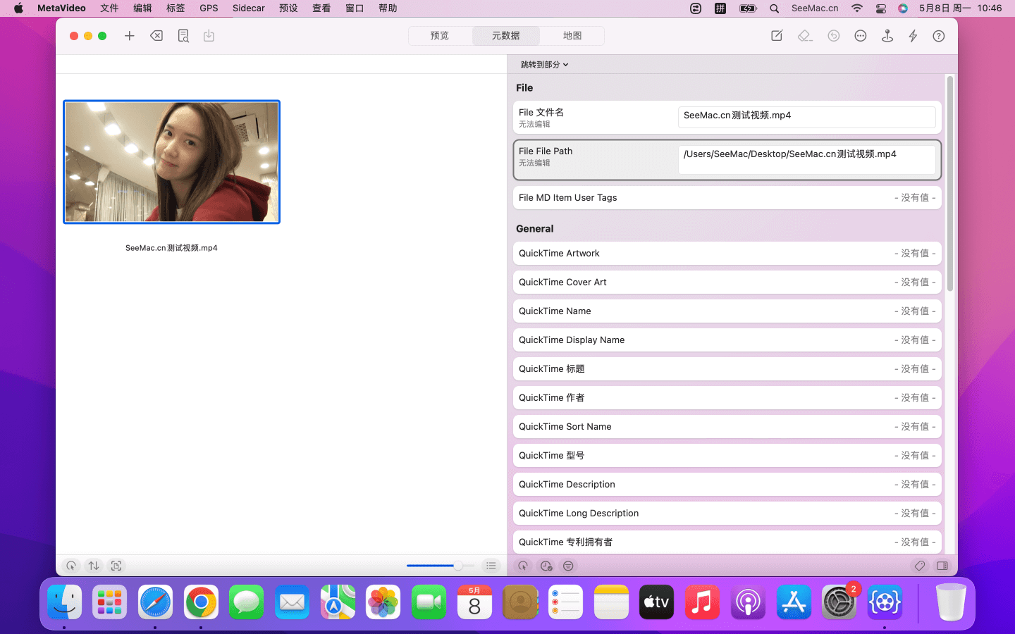The width and height of the screenshot is (1015, 634).
Task: Toggle the sidebar panel at bottom right
Action: pyautogui.click(x=942, y=566)
